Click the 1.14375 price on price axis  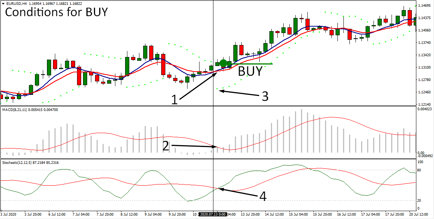(425, 18)
